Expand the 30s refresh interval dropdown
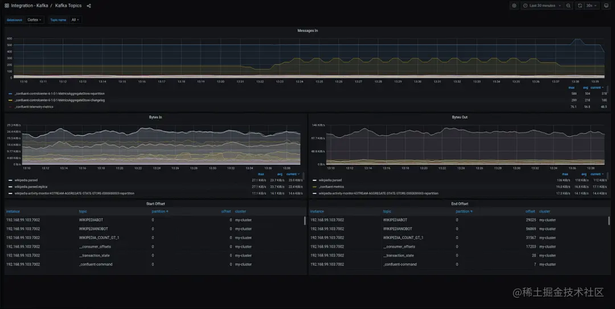The image size is (615, 309). coord(592,6)
